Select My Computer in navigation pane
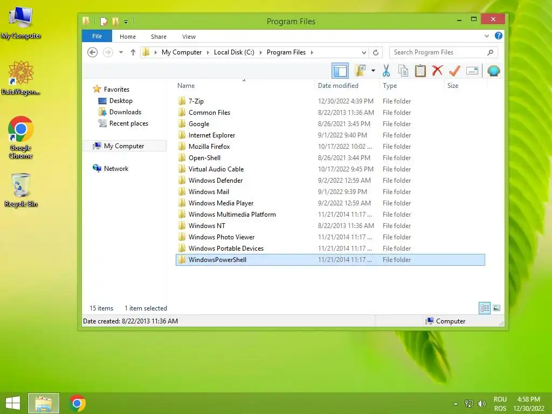Screen dimensions: 552x414 124,146
